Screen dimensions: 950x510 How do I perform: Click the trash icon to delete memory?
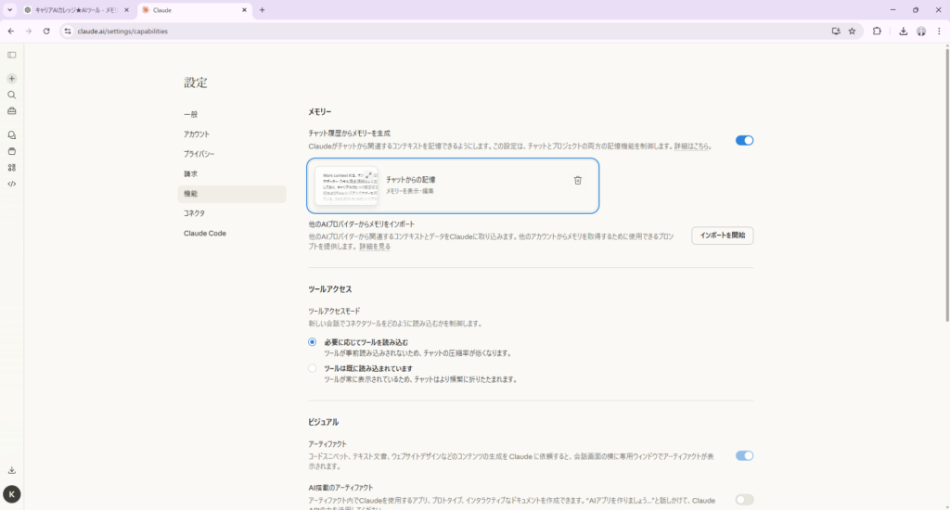tap(577, 181)
